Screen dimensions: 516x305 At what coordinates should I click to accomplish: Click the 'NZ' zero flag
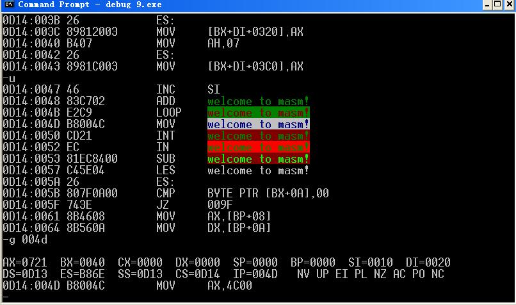380,274
